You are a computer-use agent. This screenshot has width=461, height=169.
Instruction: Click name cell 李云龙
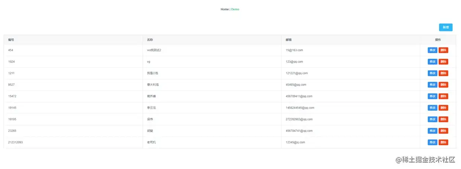[x=212, y=107]
